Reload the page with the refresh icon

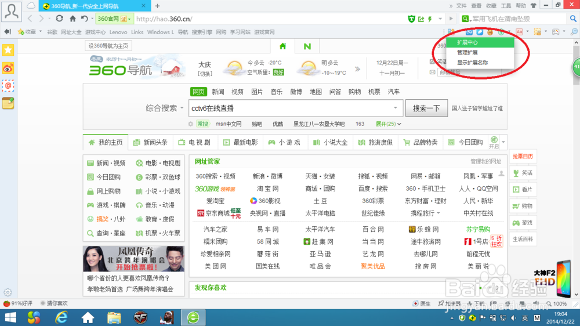pos(59,19)
